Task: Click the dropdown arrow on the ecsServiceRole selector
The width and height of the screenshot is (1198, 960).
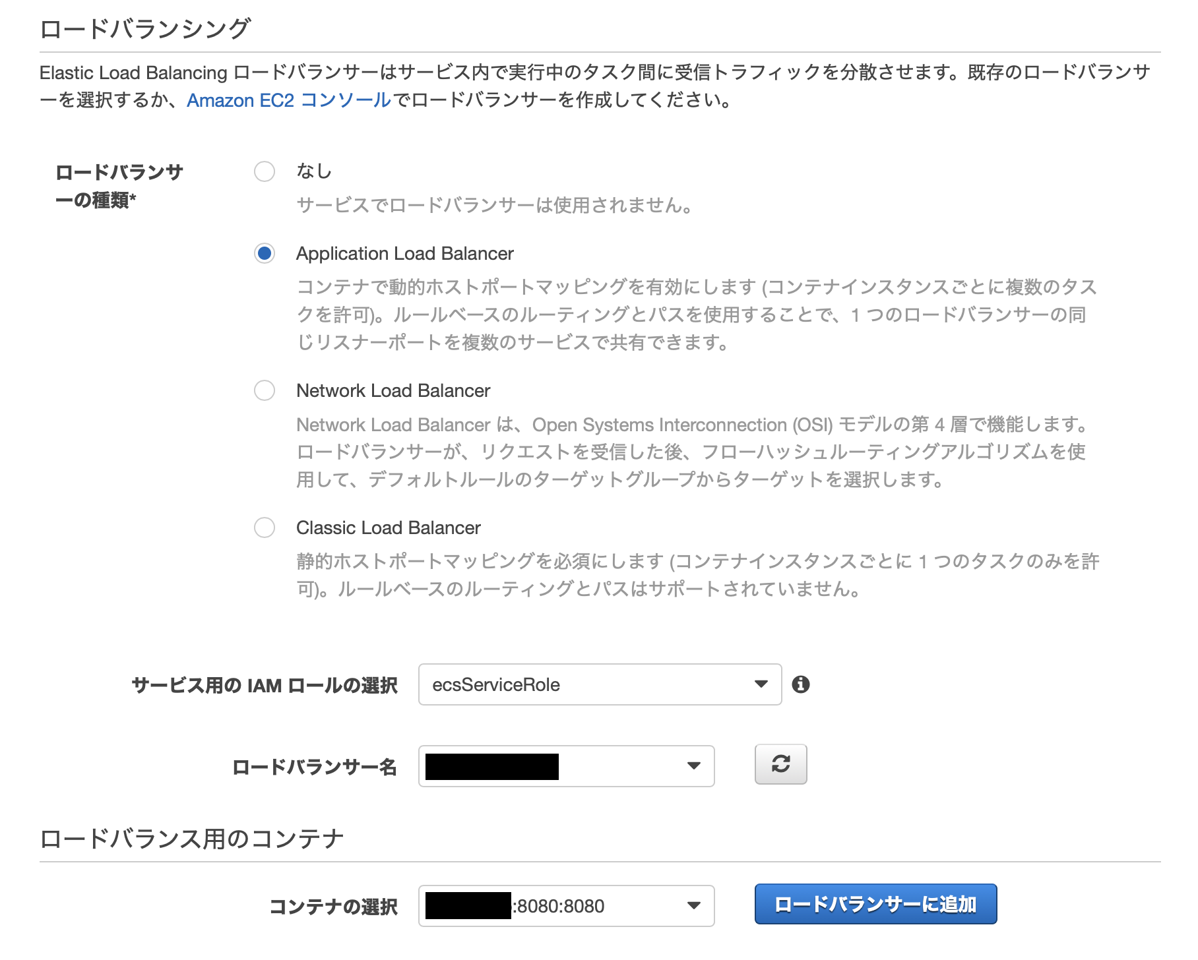Action: tap(760, 684)
